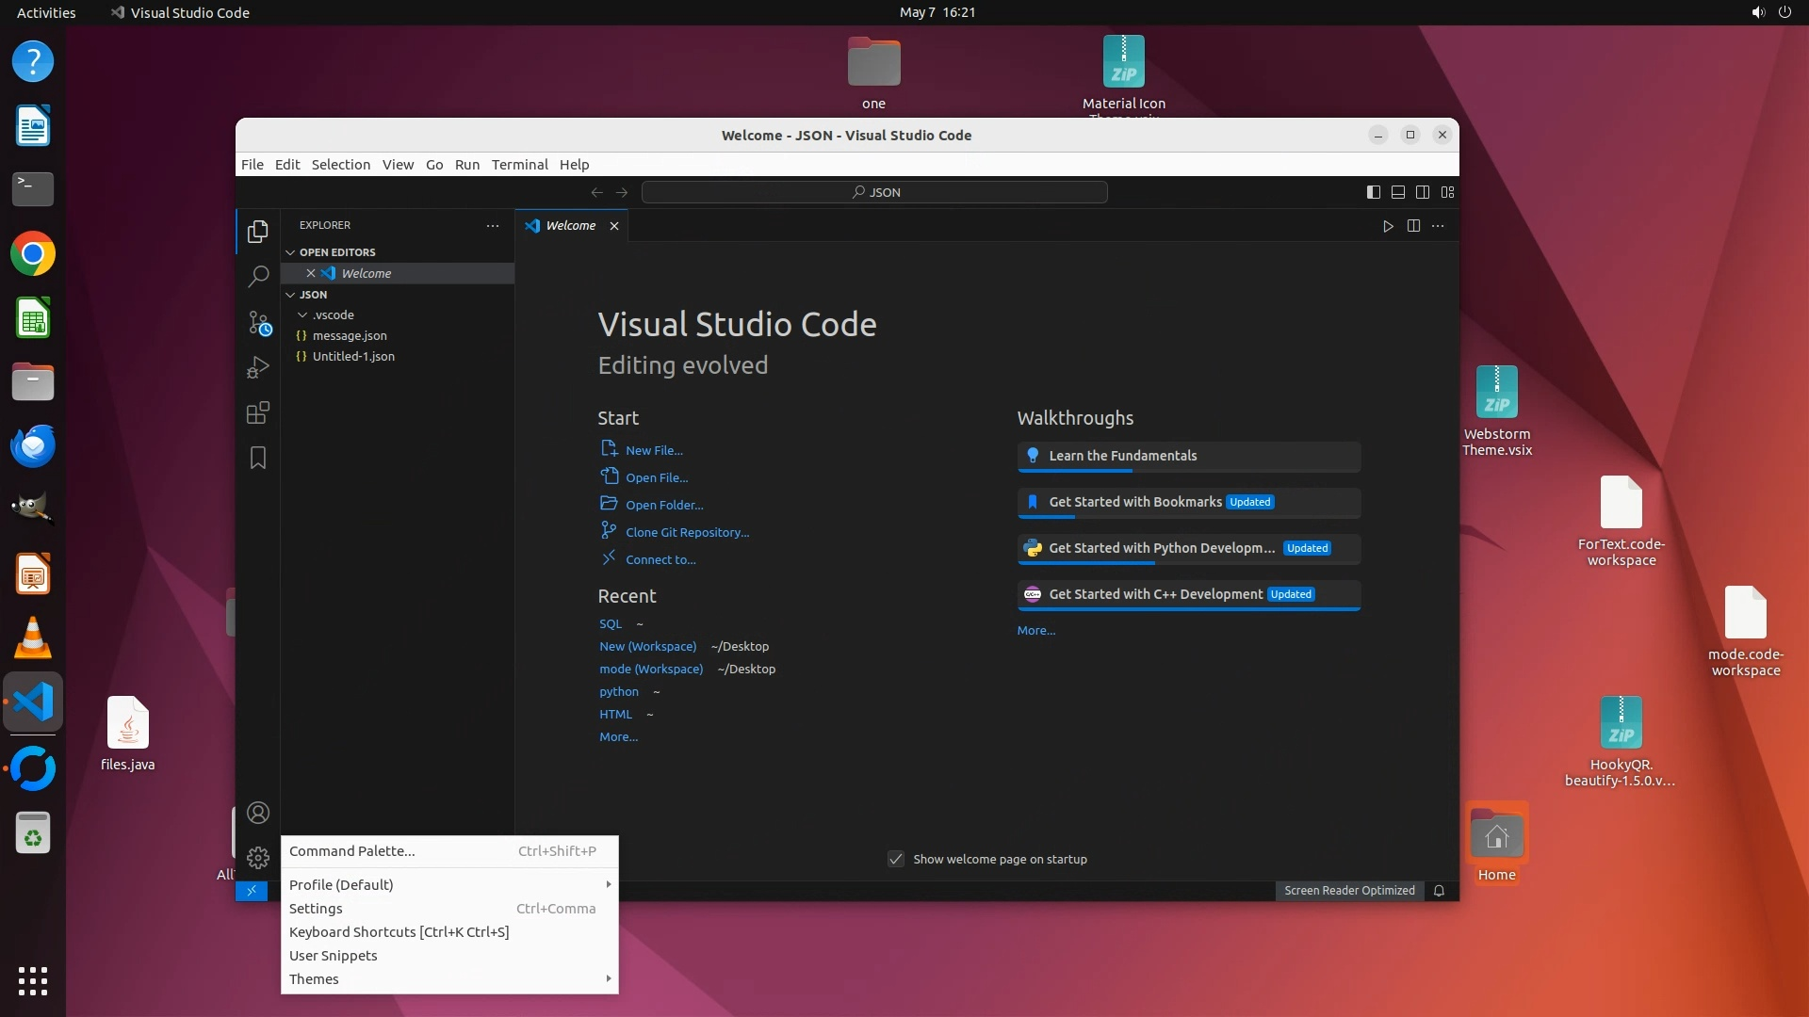Toggle the primary side bar layout button
1809x1017 pixels.
coord(1374,192)
